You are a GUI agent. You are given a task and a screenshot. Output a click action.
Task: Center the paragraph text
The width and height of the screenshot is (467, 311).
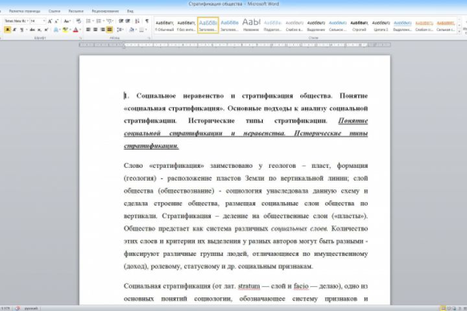95,29
